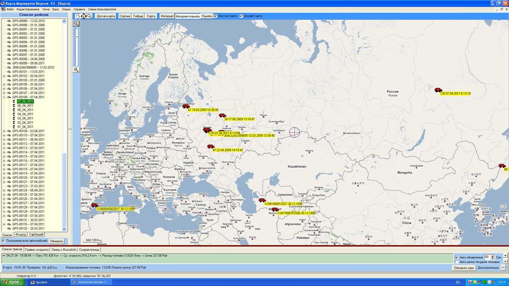Viewport: 509px width, 286px height.
Task: Switch to the График скорости tab
Action: coord(37,250)
